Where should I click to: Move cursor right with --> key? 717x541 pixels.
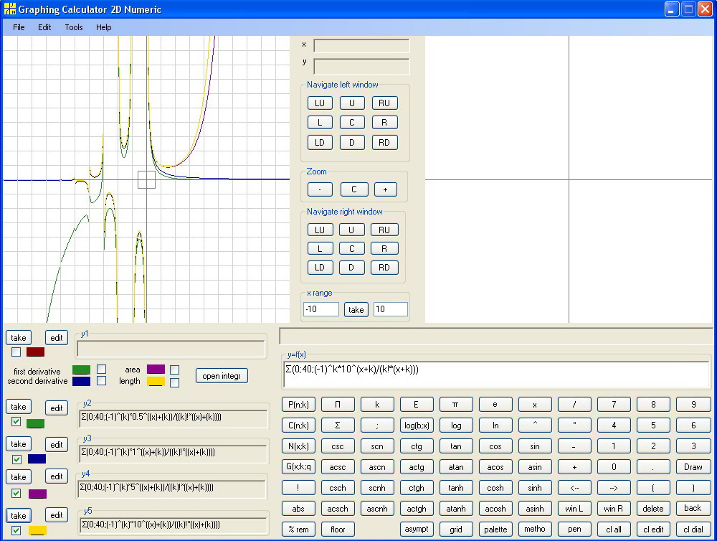coord(614,488)
